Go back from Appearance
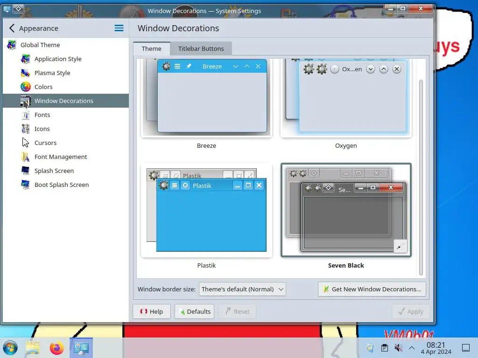This screenshot has height=358, width=478. coord(12,28)
